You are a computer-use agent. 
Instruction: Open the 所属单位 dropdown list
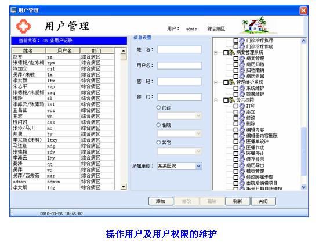coord(198,166)
